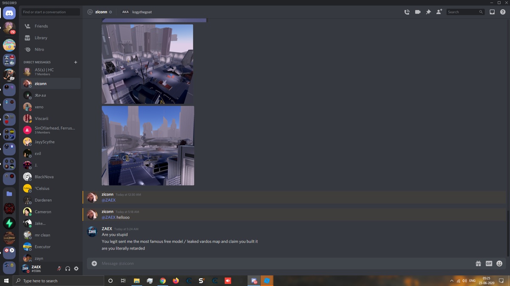The width and height of the screenshot is (510, 286).
Task: Open the Help question mark icon
Action: tap(503, 12)
